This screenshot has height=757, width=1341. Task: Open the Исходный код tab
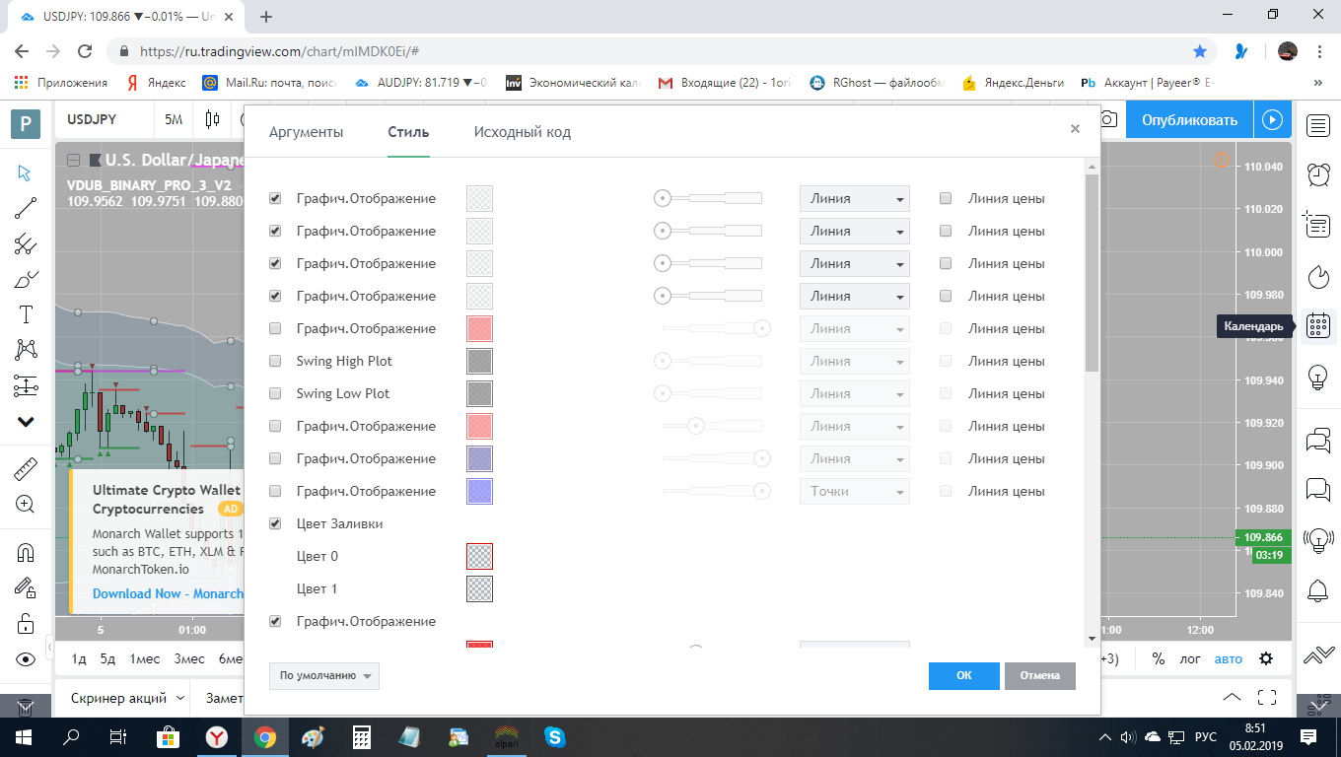(522, 132)
